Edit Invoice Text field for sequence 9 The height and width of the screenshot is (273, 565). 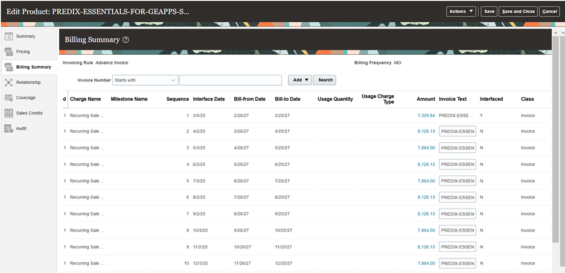tap(458, 247)
